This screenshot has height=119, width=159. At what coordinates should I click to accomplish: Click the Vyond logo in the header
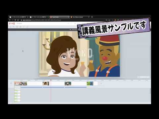(12, 23)
